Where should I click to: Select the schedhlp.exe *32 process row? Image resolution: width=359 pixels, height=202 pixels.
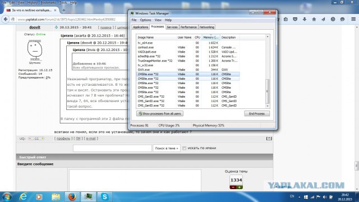[188, 56]
